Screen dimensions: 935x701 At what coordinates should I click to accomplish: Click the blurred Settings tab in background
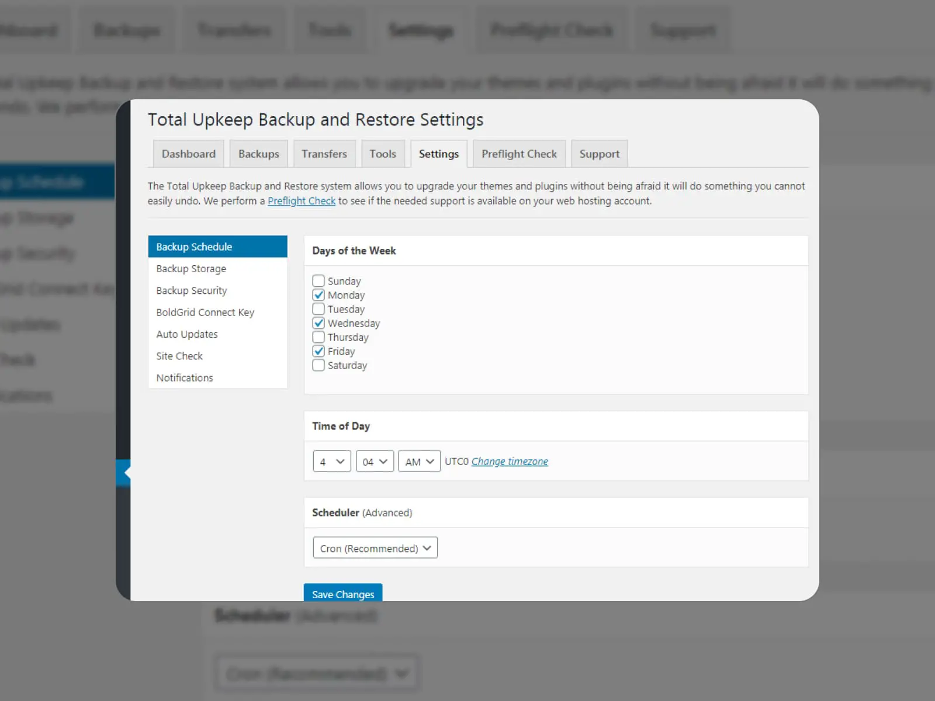pyautogui.click(x=421, y=29)
